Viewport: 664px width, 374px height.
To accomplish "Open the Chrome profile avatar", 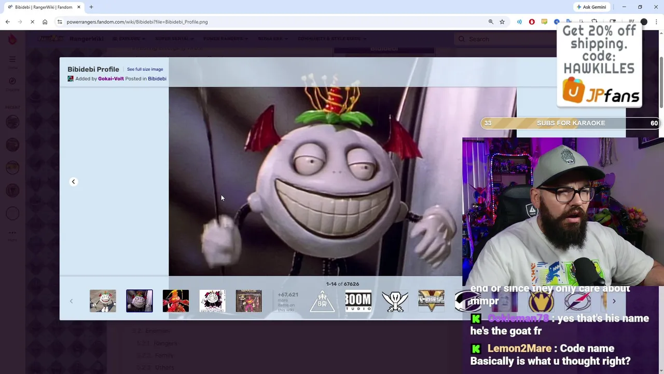I will coord(644,22).
